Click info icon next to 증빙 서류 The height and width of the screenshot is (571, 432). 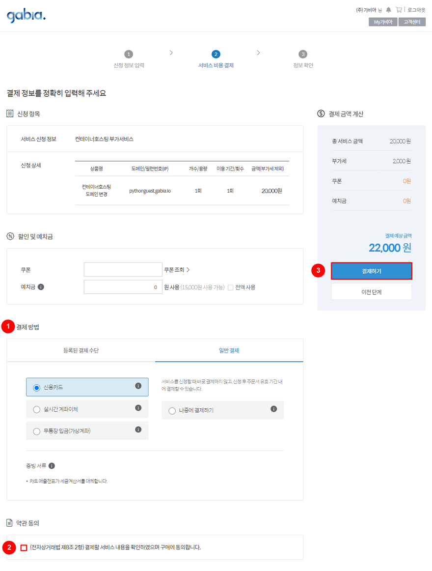pos(52,466)
